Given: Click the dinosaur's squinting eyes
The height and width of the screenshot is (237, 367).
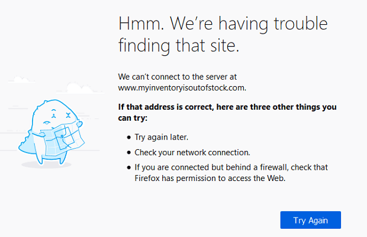Looking at the screenshot, I should point(61,114).
